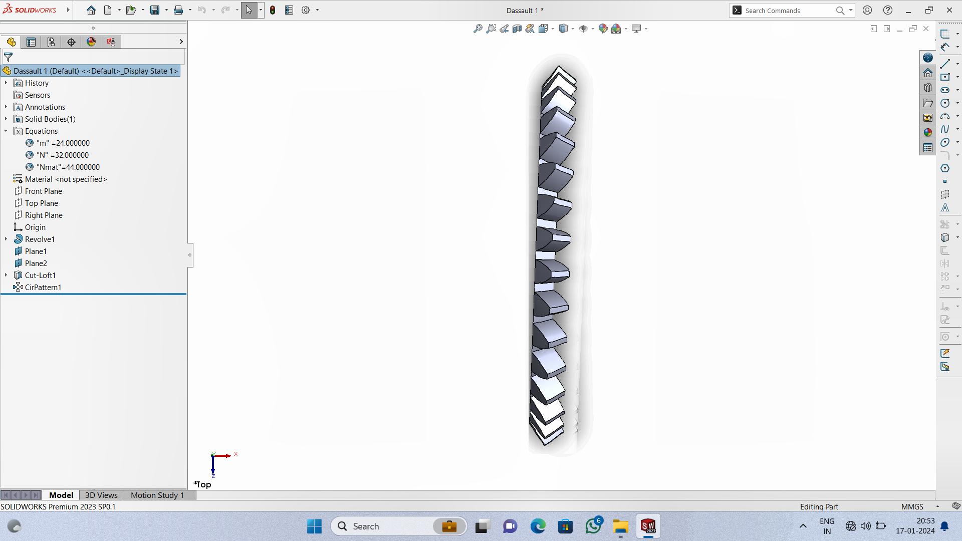Select the Front Plane tree item
The width and height of the screenshot is (962, 541).
point(43,191)
